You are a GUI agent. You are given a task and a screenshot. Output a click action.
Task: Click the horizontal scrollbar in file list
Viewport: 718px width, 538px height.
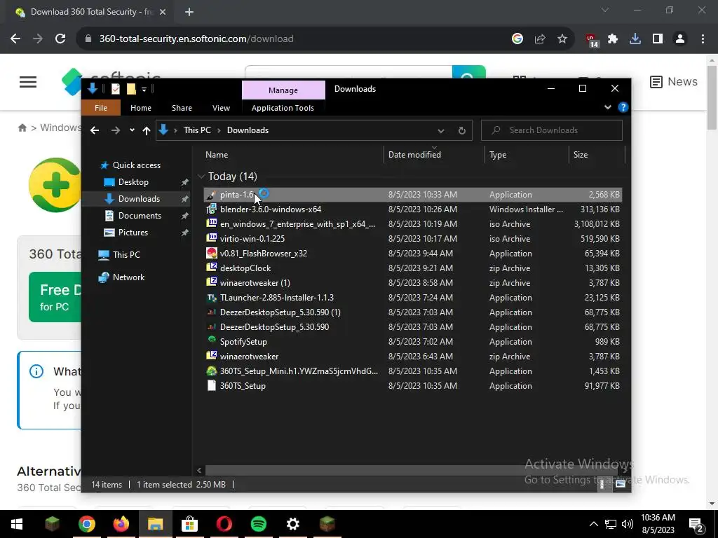[366, 470]
